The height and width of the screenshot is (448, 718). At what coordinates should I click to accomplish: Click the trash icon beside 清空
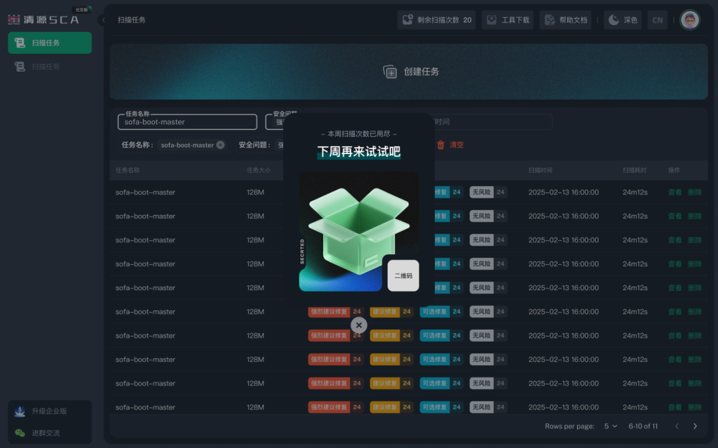(x=441, y=145)
